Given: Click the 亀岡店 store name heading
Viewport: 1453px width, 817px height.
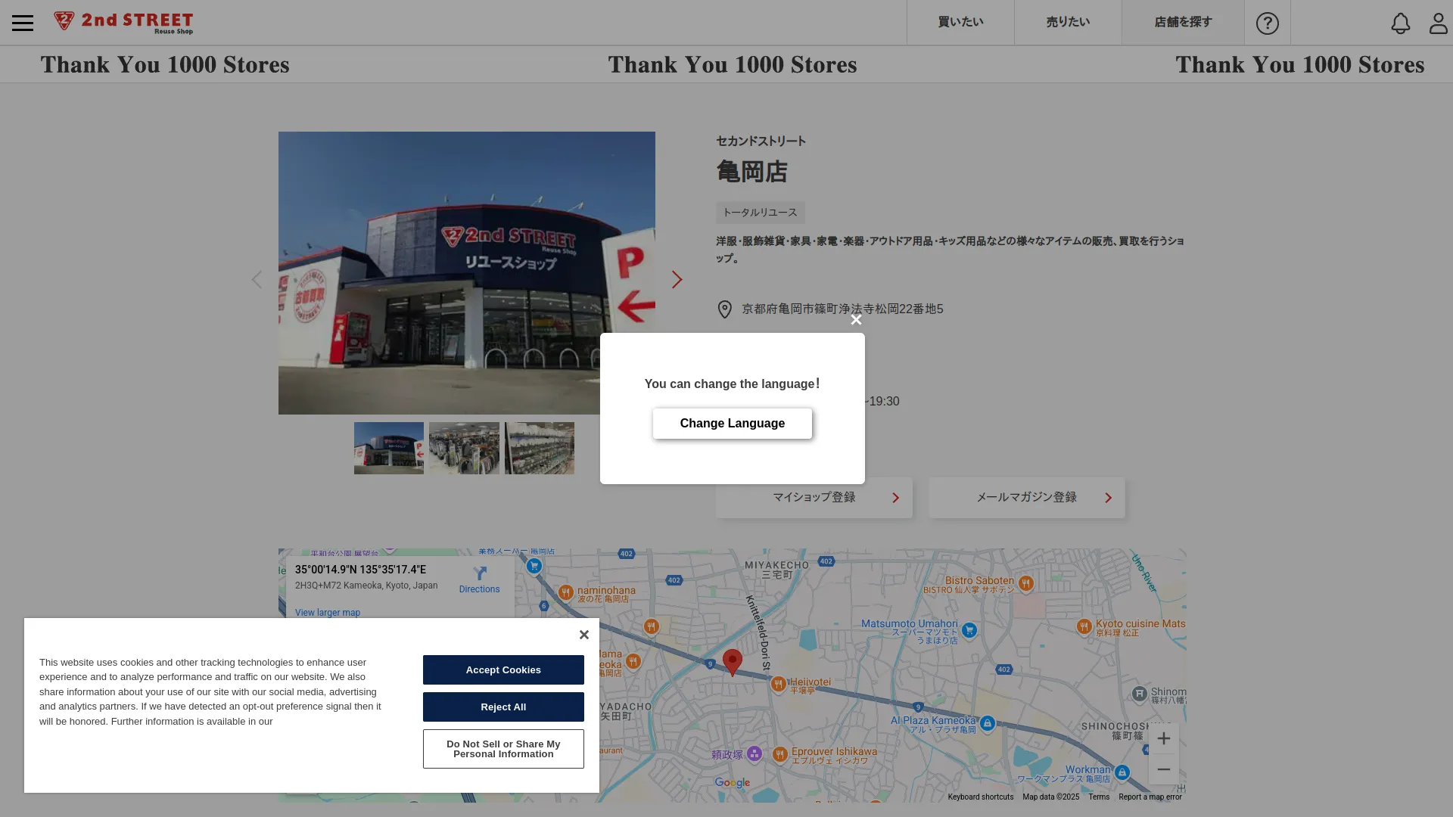Looking at the screenshot, I should pyautogui.click(x=751, y=172).
